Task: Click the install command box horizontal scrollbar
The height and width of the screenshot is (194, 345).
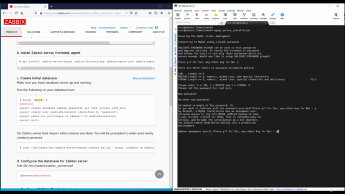Action: pyautogui.click(x=86, y=68)
